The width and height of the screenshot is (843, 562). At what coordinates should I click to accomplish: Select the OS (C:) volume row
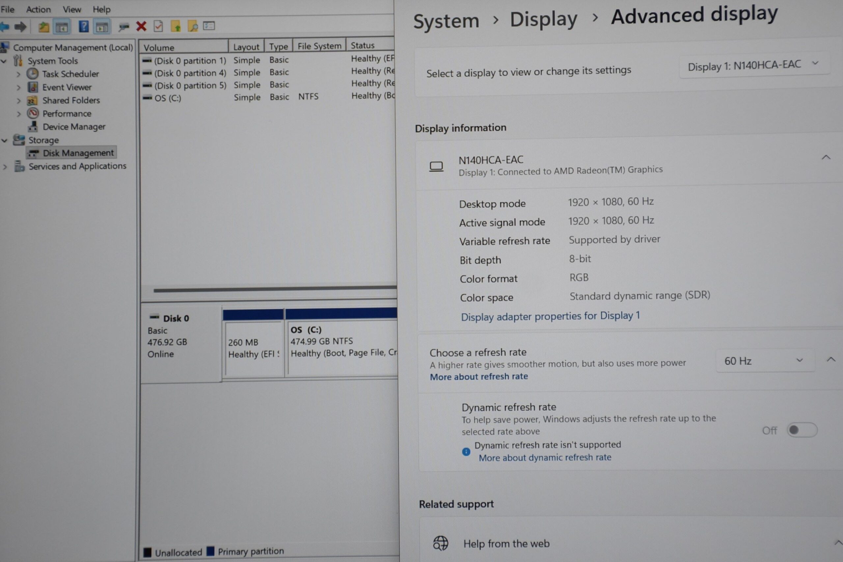click(x=269, y=97)
